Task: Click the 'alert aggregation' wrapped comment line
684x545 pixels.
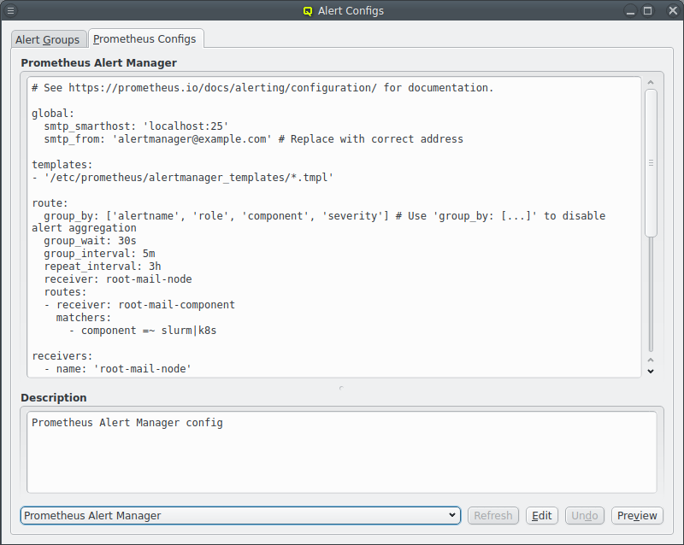Action: (x=84, y=228)
